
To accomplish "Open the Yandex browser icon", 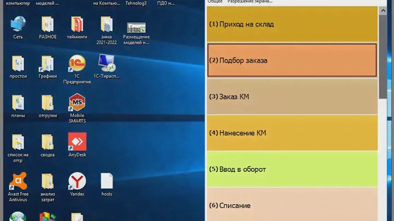I will [77, 182].
